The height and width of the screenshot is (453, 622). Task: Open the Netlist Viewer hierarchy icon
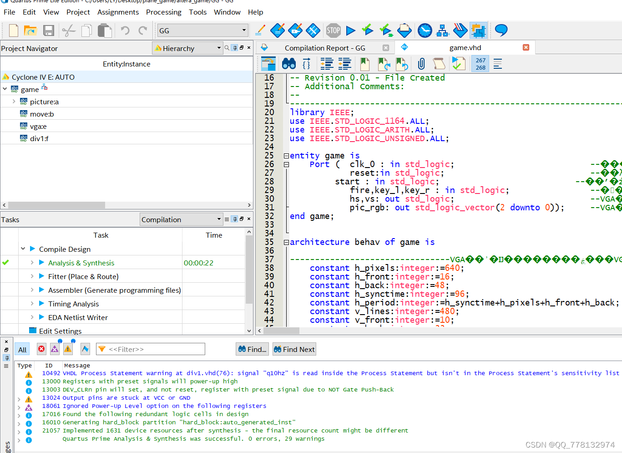click(442, 31)
